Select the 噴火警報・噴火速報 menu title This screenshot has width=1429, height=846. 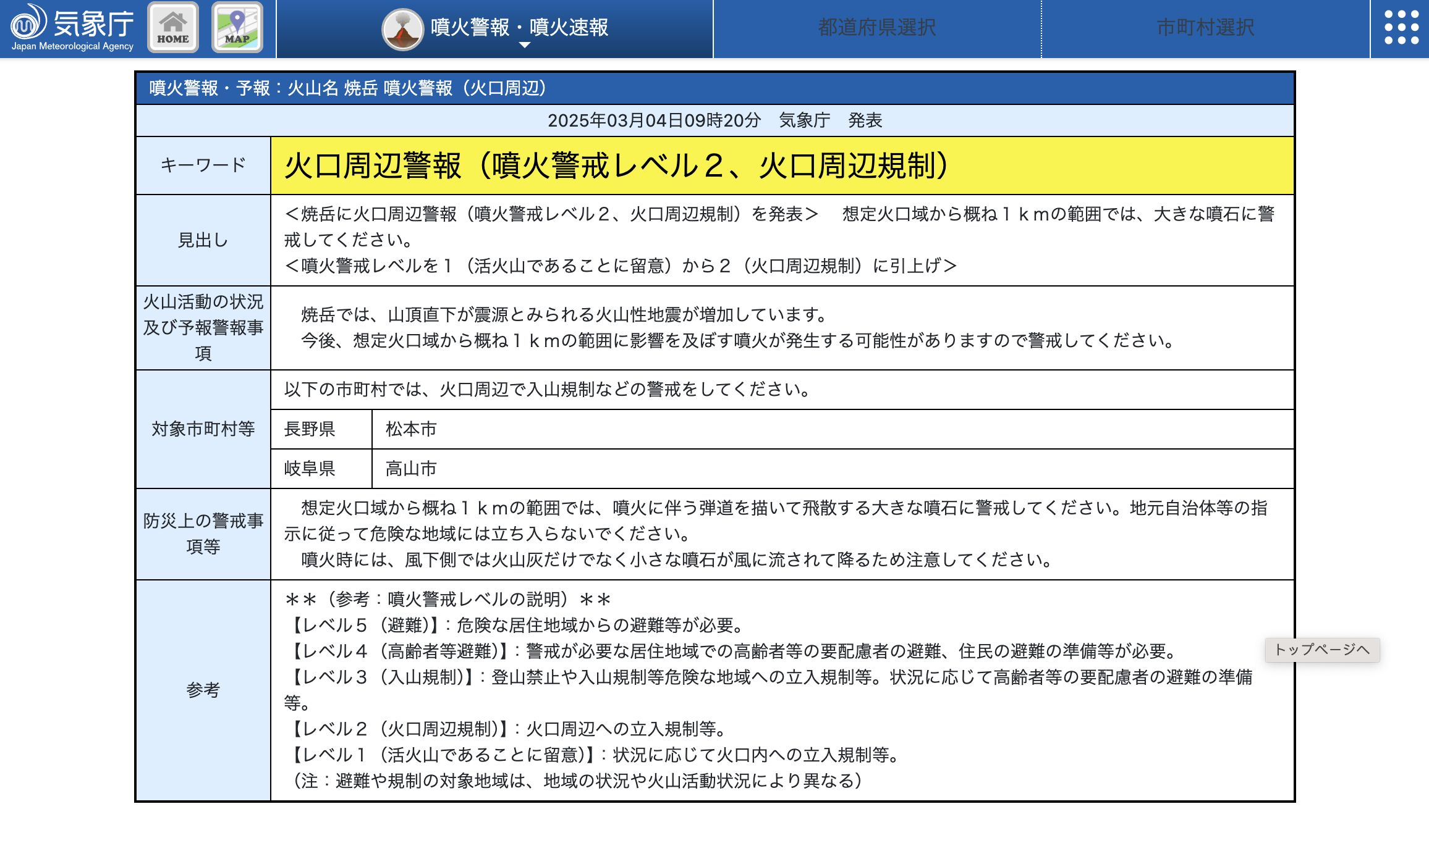click(x=519, y=27)
